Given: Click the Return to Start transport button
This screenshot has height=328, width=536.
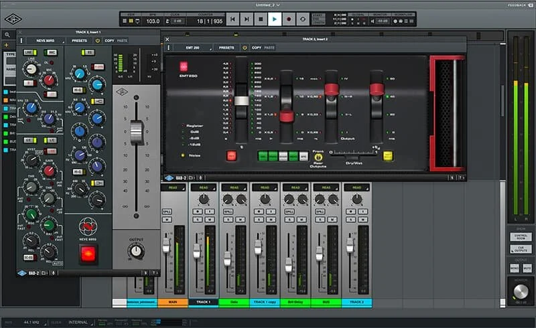Looking at the screenshot, I should tap(232, 19).
